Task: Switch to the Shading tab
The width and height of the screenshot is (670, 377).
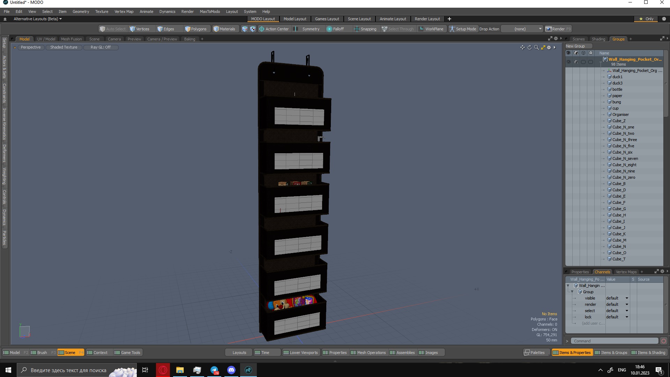Action: click(598, 39)
